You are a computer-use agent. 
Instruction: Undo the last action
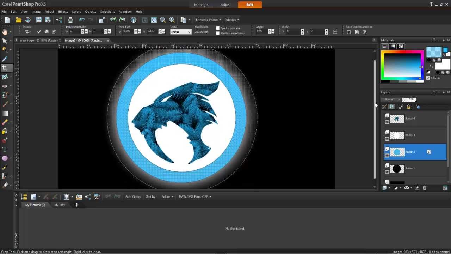pyautogui.click(x=82, y=20)
